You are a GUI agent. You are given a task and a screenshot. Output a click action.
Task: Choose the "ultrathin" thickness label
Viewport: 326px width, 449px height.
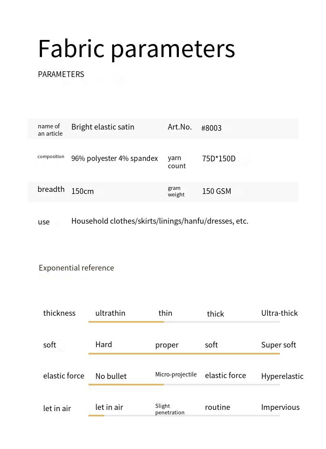(x=110, y=313)
